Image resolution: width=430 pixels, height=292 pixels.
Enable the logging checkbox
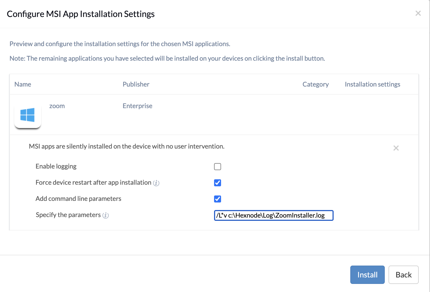coord(218,167)
